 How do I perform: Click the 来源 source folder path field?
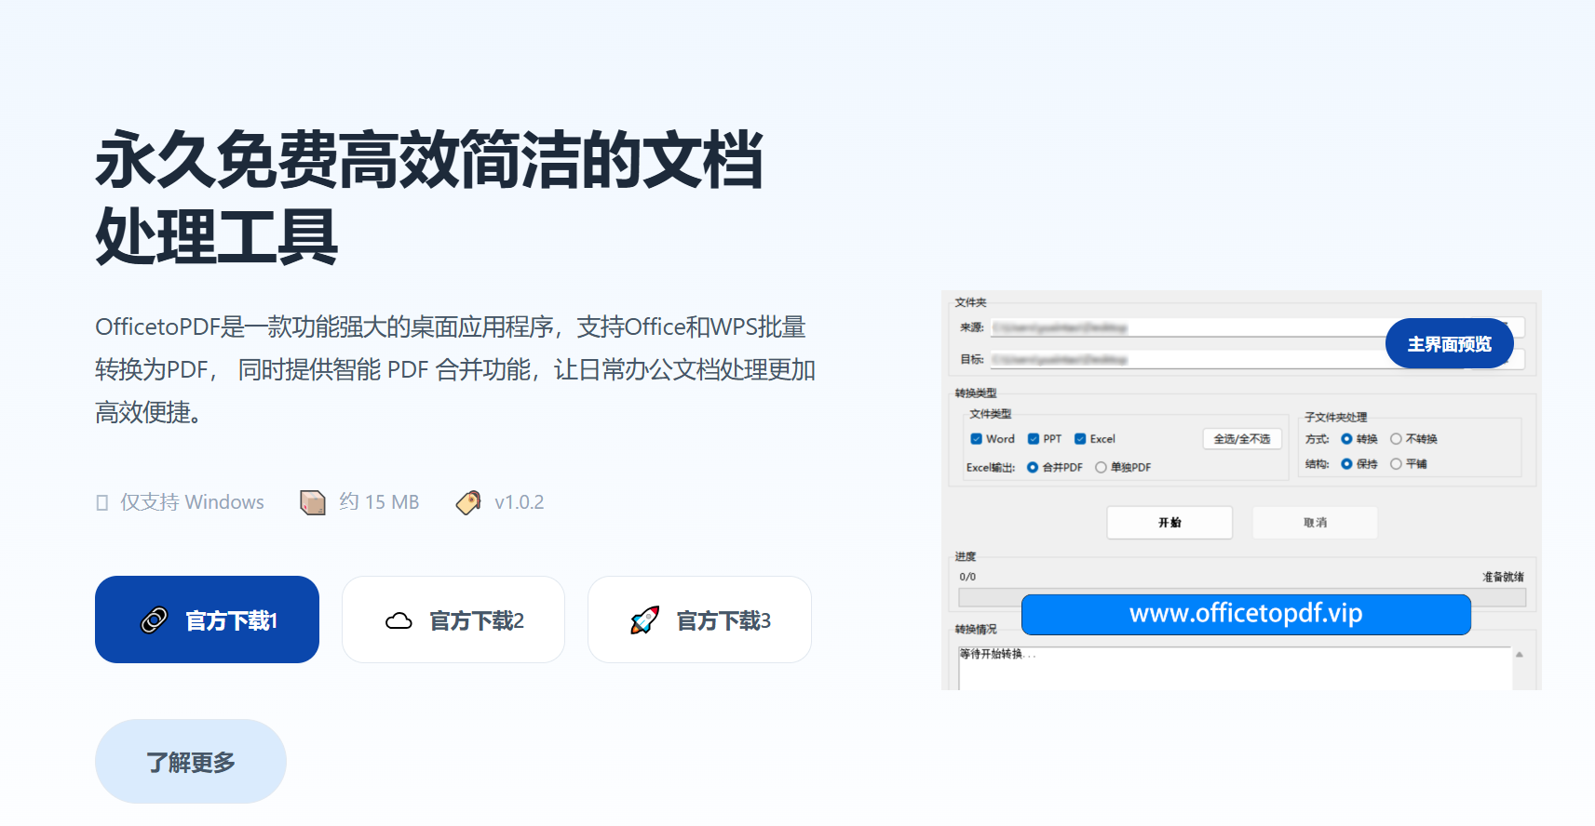1183,327
